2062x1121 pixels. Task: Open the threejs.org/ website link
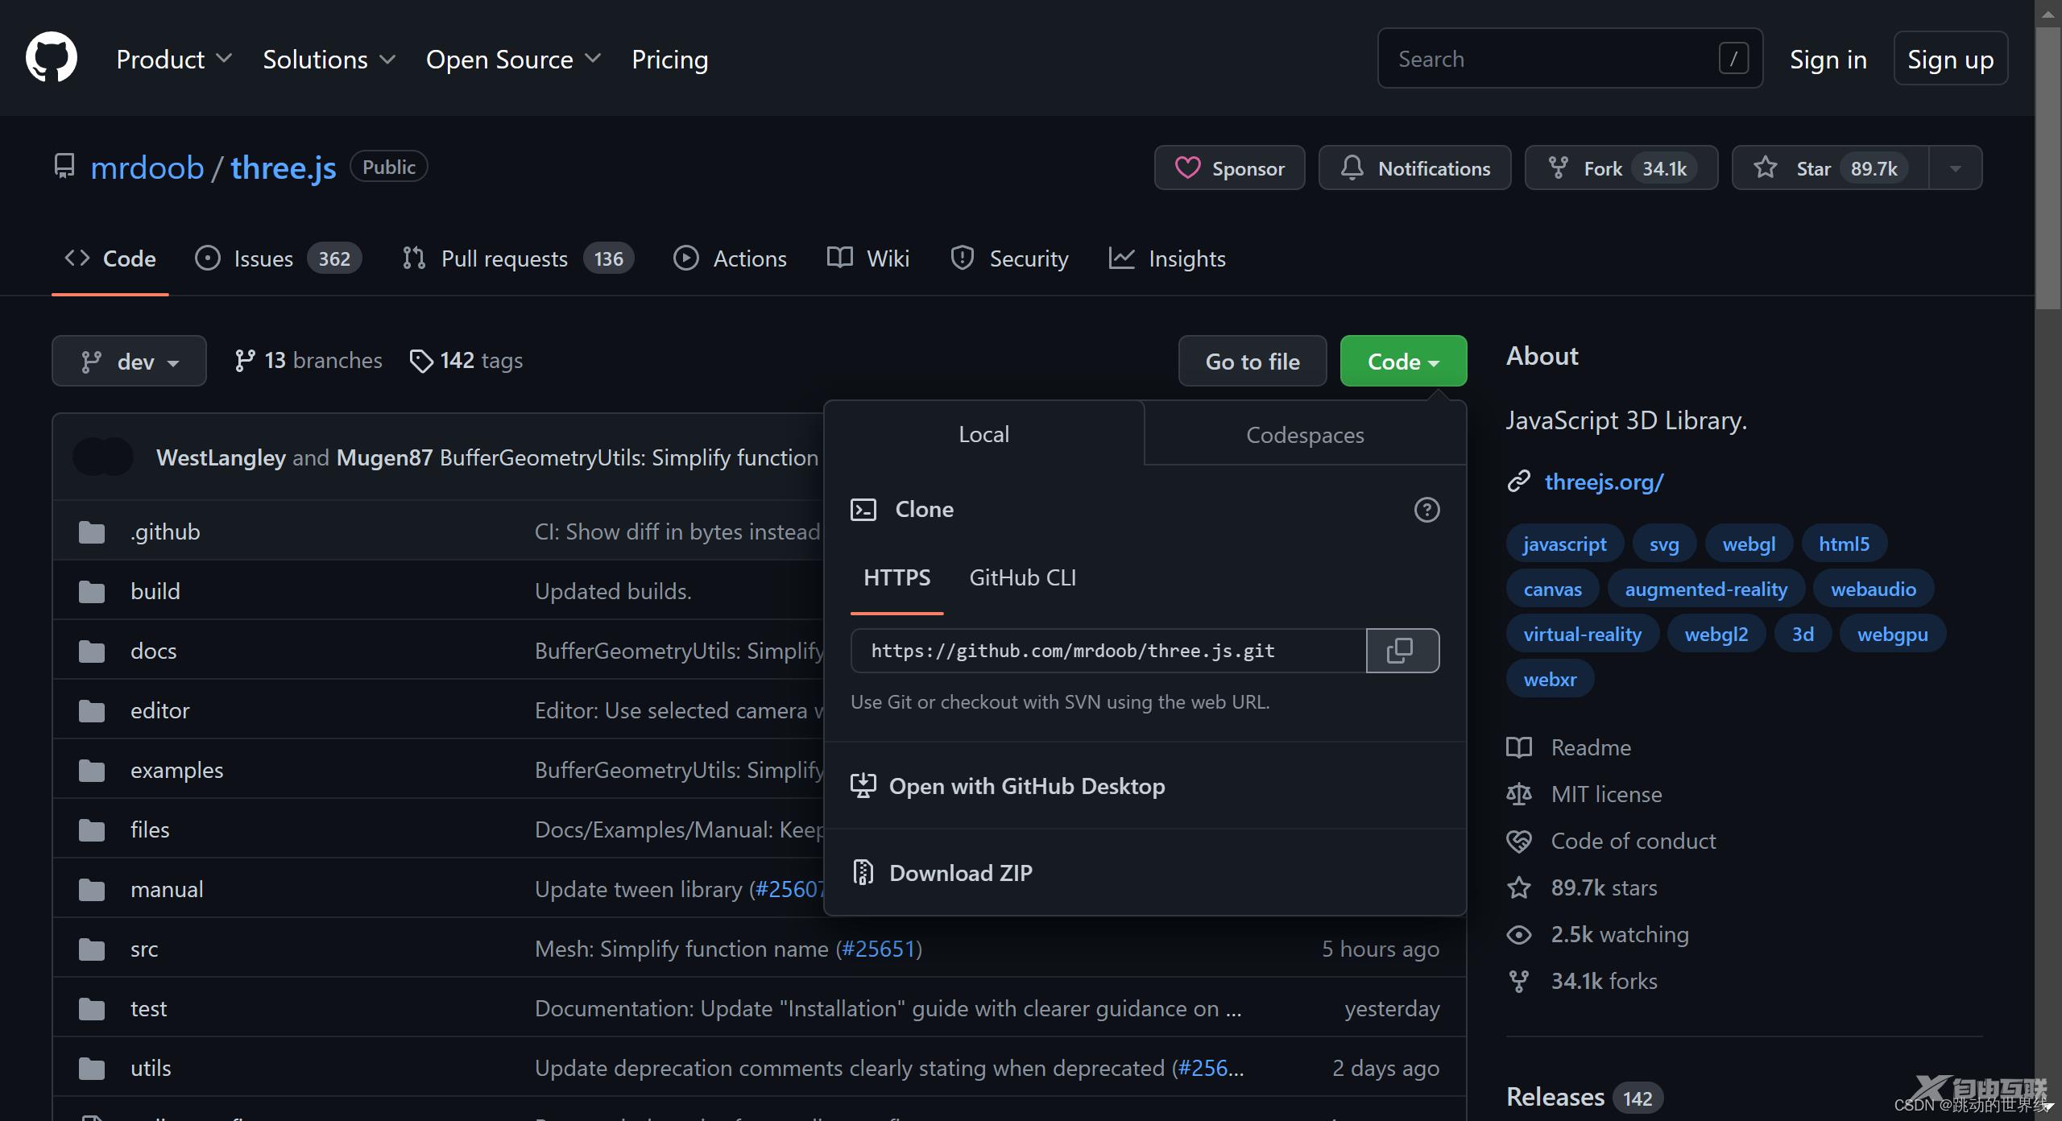tap(1604, 482)
